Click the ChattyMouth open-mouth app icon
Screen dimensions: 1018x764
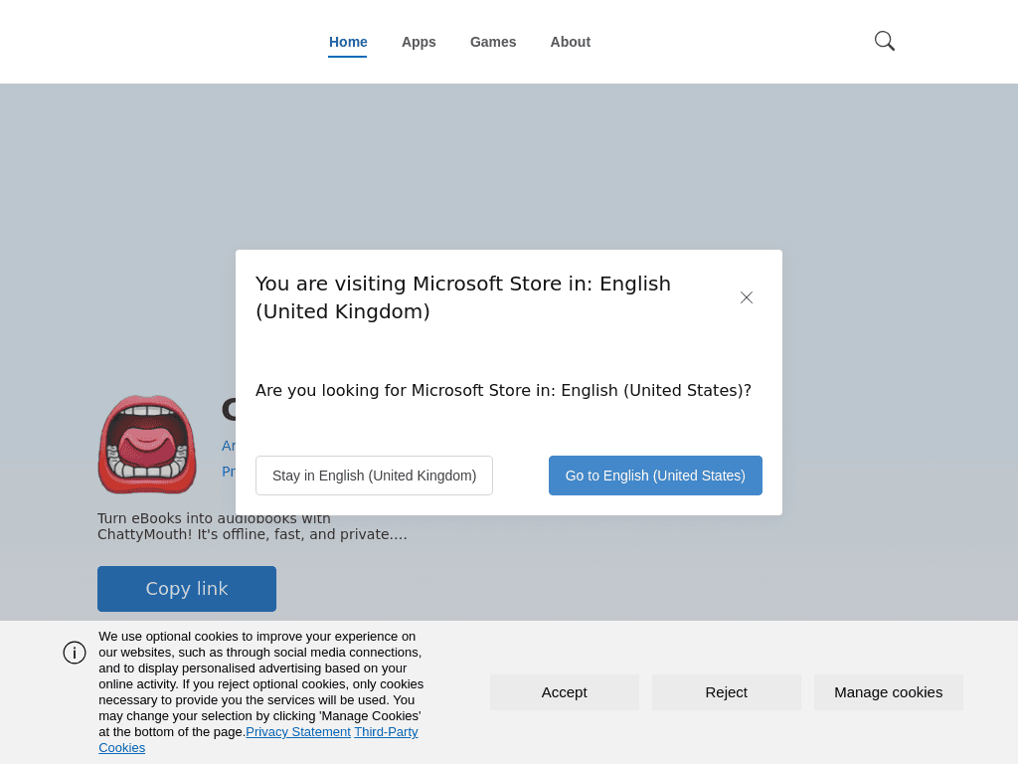point(147,444)
